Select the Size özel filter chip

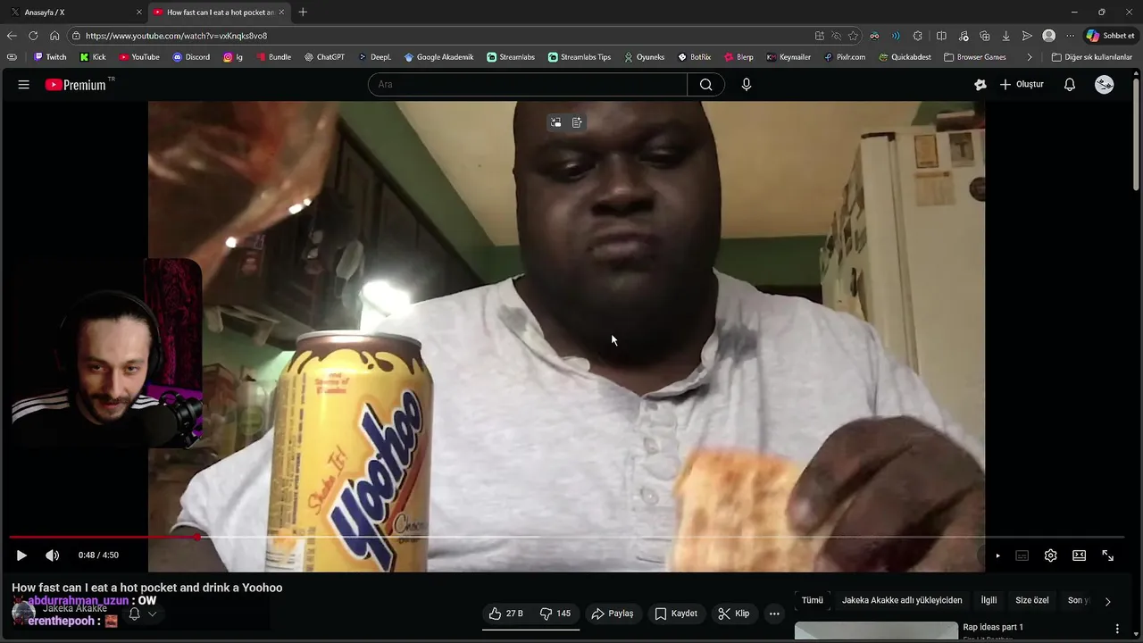click(x=1032, y=600)
